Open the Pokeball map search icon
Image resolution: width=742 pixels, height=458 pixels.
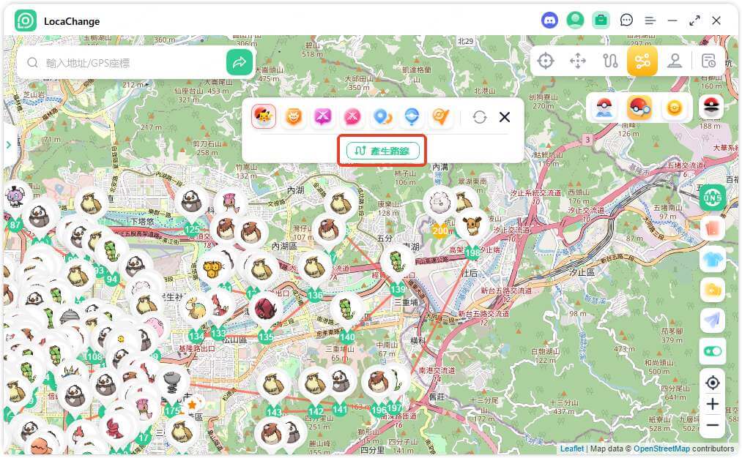tap(604, 108)
